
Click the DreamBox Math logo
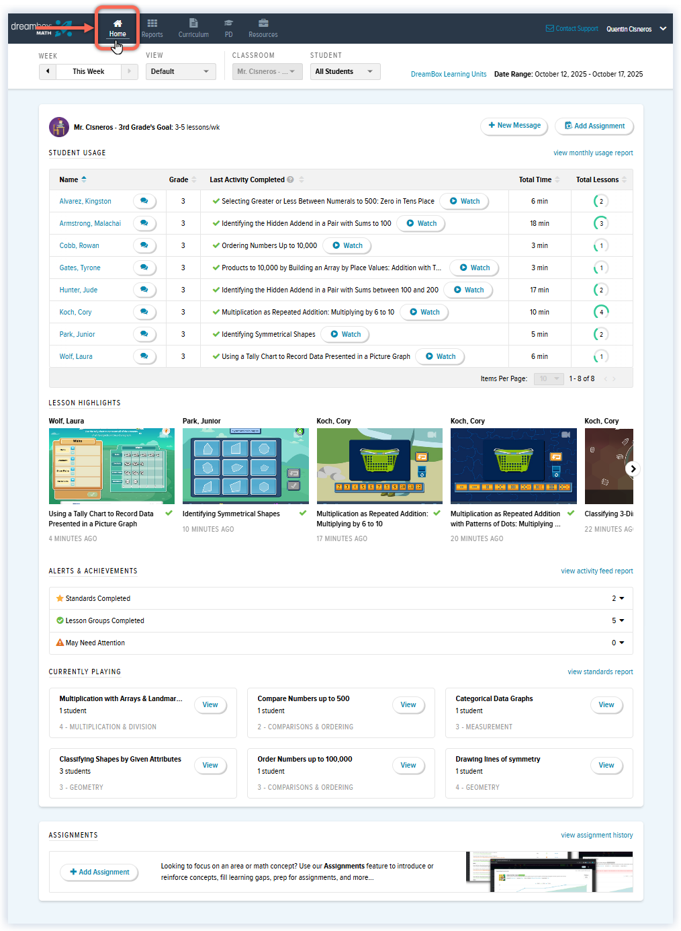[x=41, y=28]
